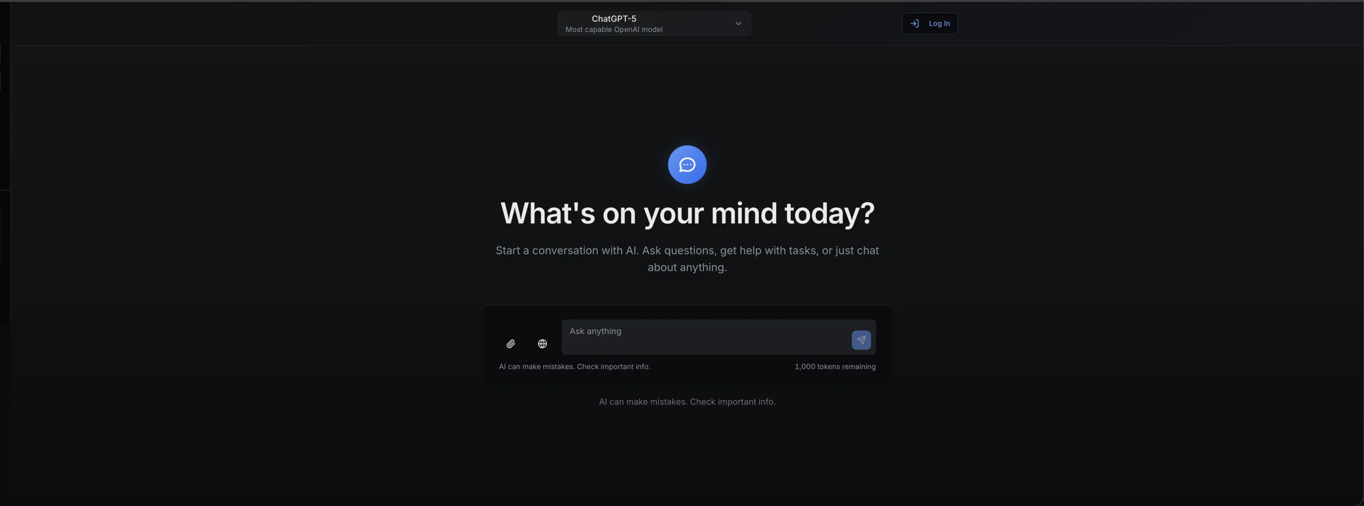The image size is (1364, 506).
Task: Click the 'Start a conversation with AI' subtitle
Action: pyautogui.click(x=687, y=259)
